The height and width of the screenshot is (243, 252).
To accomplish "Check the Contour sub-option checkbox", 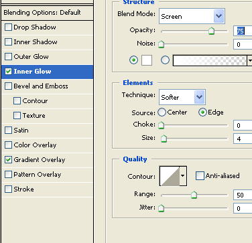I will pyautogui.click(x=17, y=101).
